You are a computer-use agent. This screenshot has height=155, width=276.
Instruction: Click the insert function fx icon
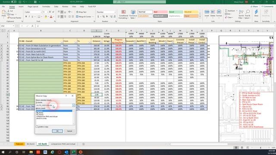click(32, 26)
